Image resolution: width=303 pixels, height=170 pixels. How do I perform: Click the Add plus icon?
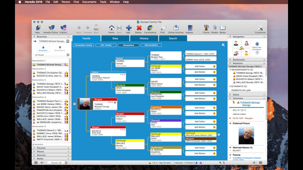tap(128, 28)
